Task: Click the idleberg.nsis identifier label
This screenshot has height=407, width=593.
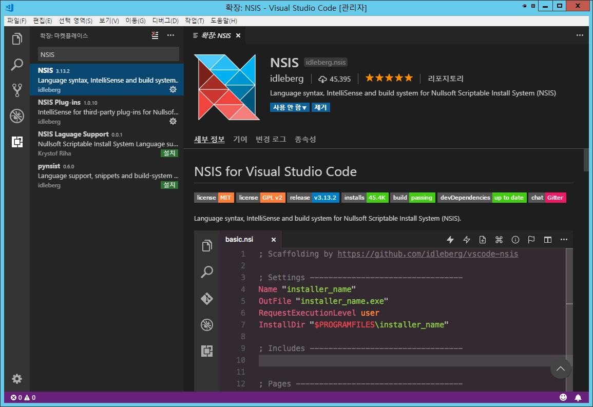Action: point(326,62)
